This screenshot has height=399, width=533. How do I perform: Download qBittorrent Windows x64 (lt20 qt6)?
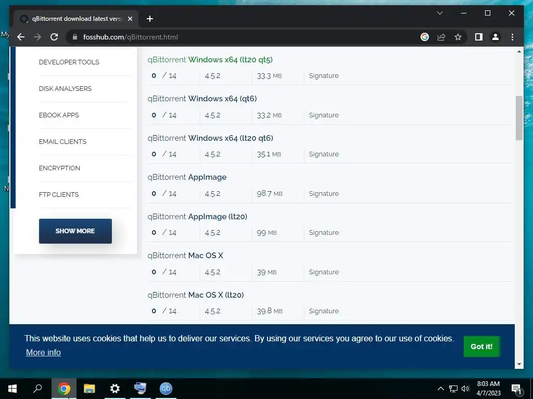pos(210,138)
